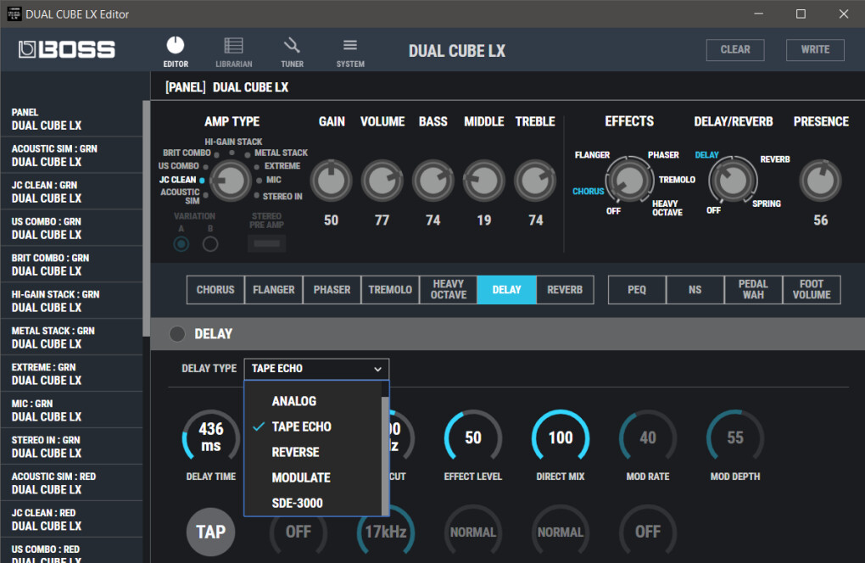The image size is (865, 563).
Task: Click the delay type list scrollbar
Action: coord(385,455)
